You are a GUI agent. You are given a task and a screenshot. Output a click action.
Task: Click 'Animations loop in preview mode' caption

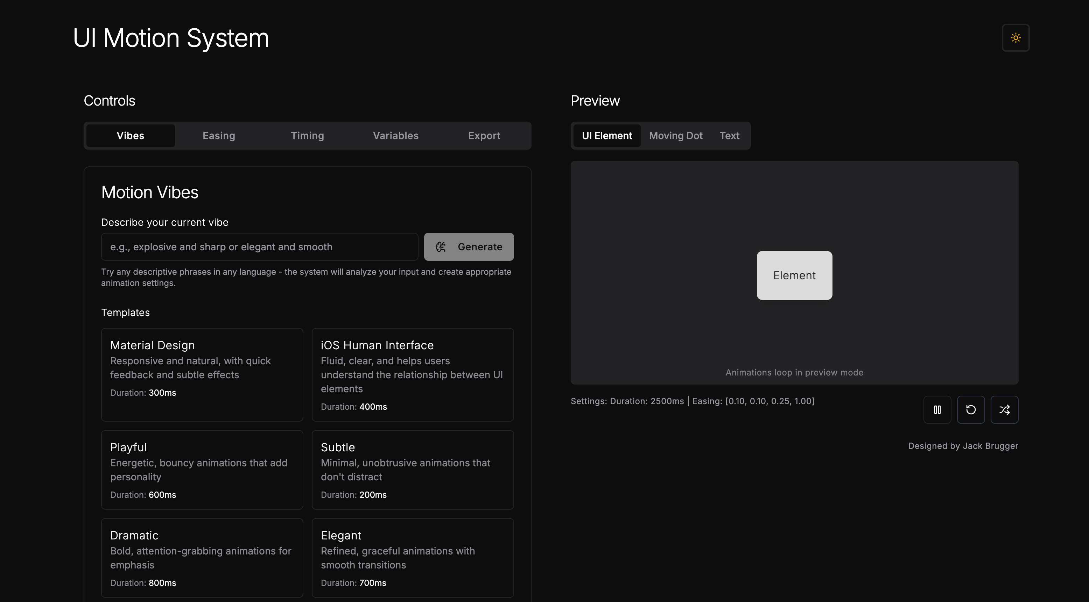point(794,372)
